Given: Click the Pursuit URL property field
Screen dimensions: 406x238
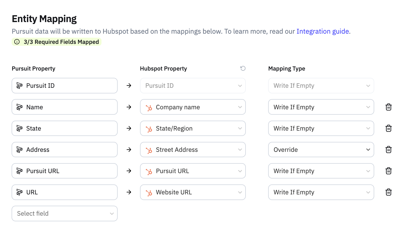Looking at the screenshot, I should coord(65,171).
